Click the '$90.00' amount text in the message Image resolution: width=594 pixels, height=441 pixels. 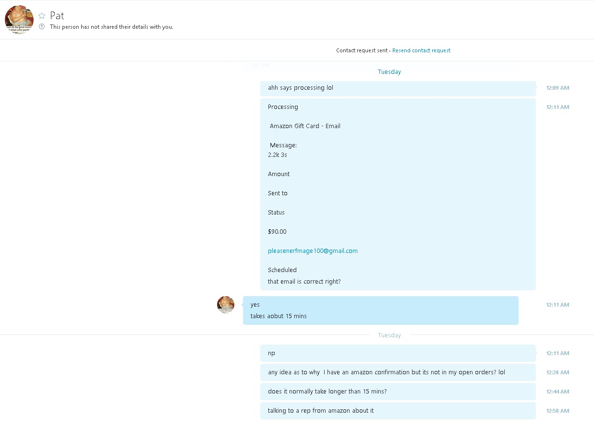coord(277,232)
